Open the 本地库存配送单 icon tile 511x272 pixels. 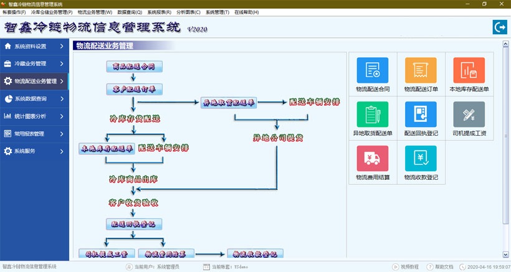click(x=469, y=70)
